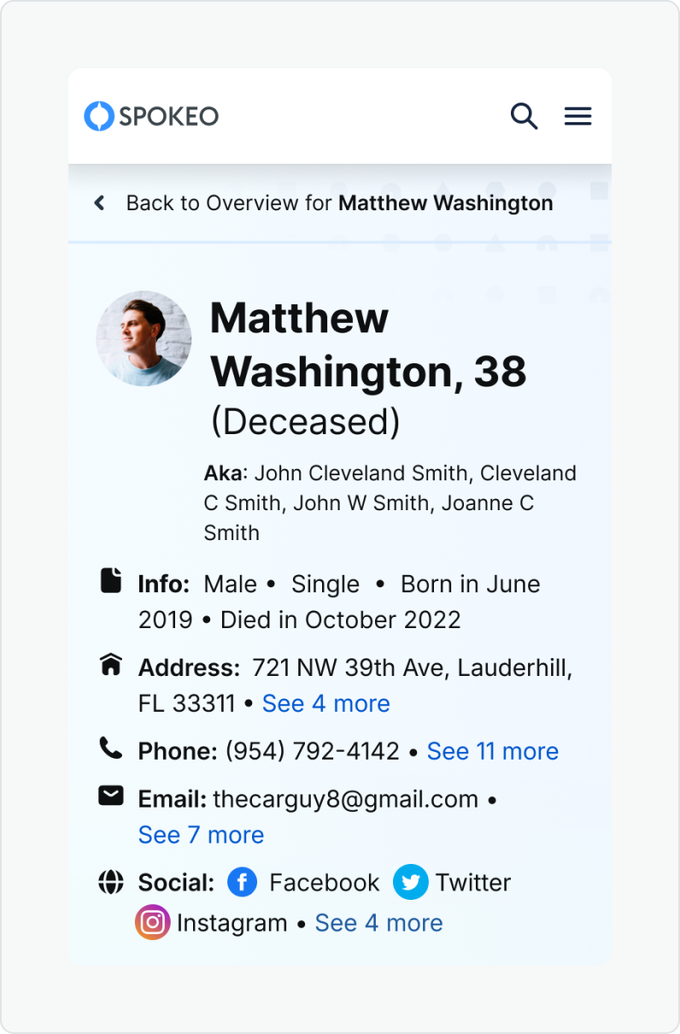Click the Social globe icon
680x1034 pixels.
point(111,882)
